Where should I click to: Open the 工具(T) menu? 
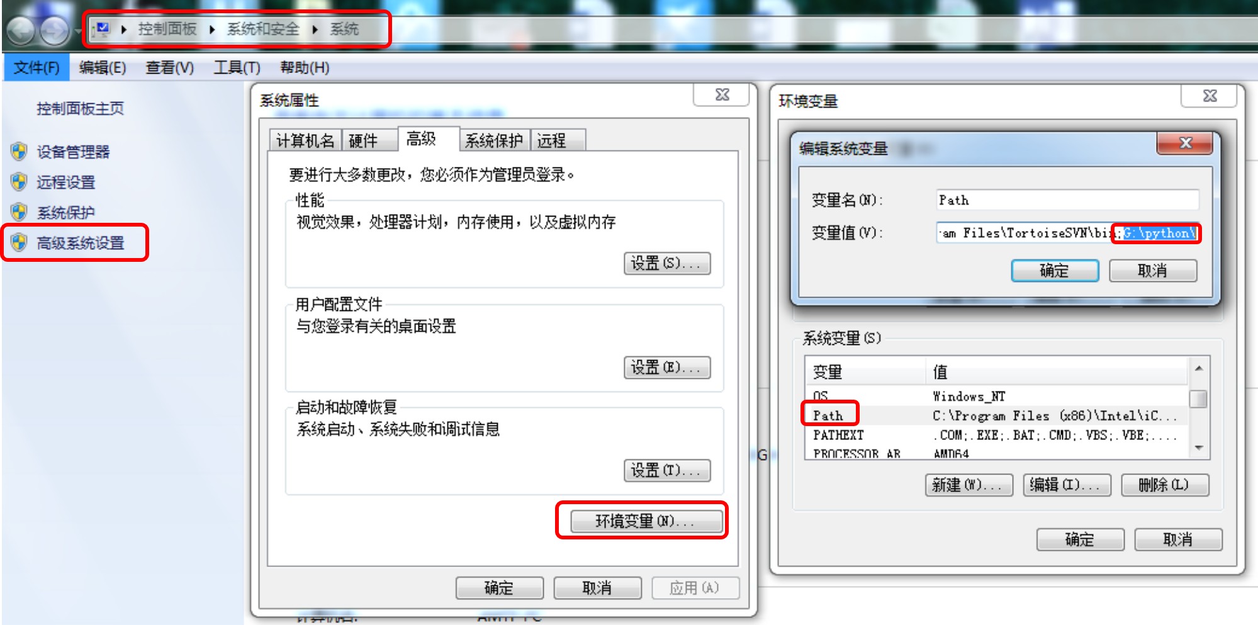tap(237, 67)
